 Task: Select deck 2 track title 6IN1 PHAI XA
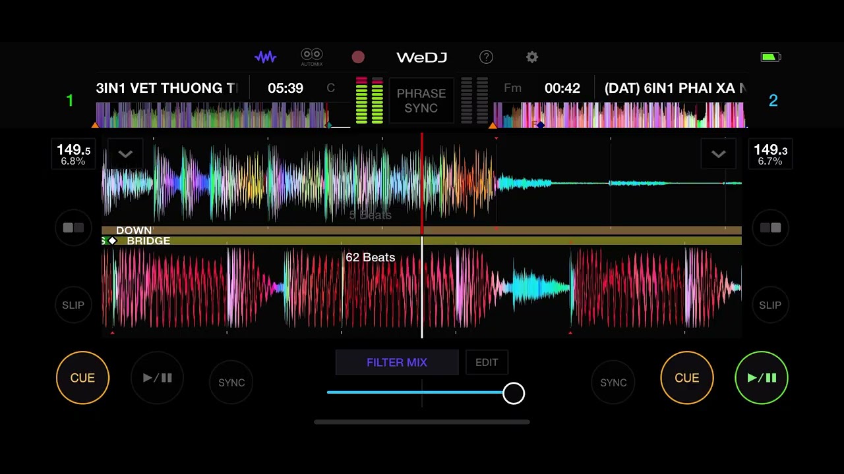click(675, 88)
